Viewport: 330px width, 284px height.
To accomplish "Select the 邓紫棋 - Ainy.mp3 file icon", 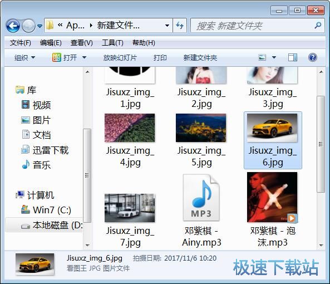I will [201, 198].
